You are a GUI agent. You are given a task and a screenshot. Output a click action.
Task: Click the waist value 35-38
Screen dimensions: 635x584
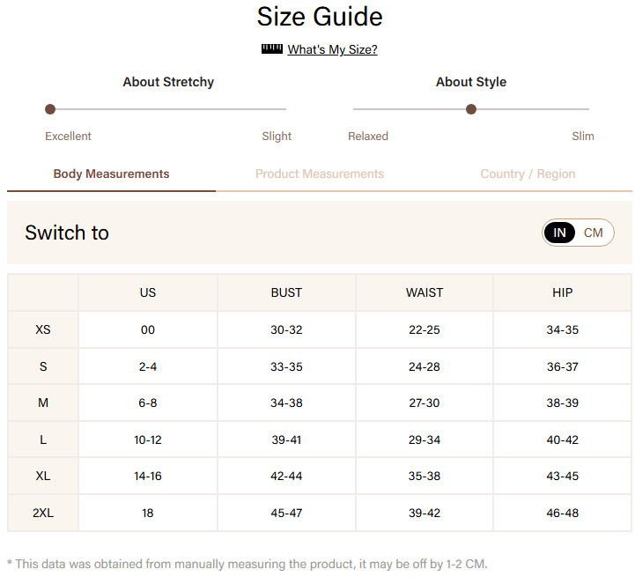pos(425,476)
